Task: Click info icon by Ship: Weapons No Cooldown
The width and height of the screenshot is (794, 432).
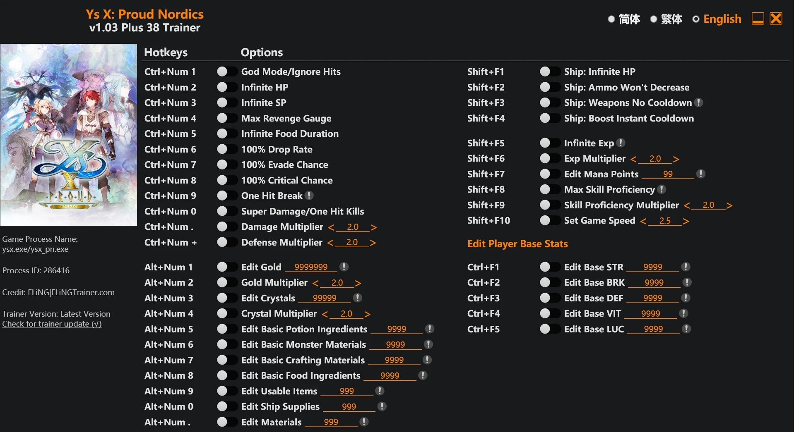Action: (x=699, y=103)
